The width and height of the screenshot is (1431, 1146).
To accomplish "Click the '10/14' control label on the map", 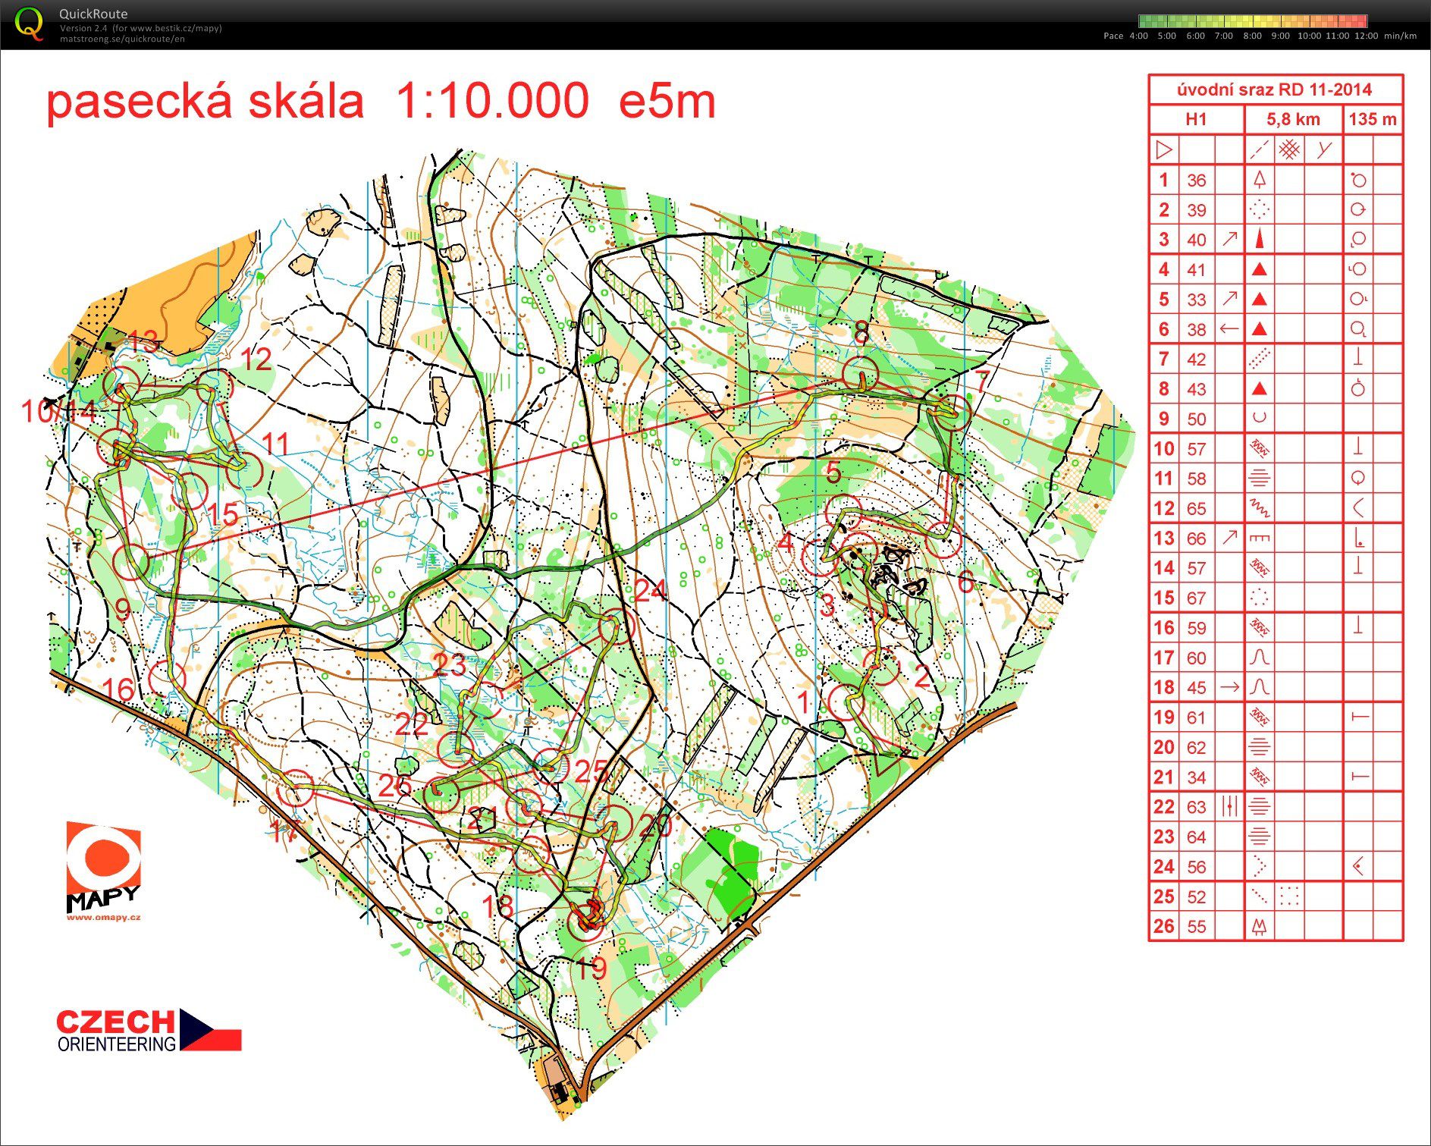I will tap(59, 412).
